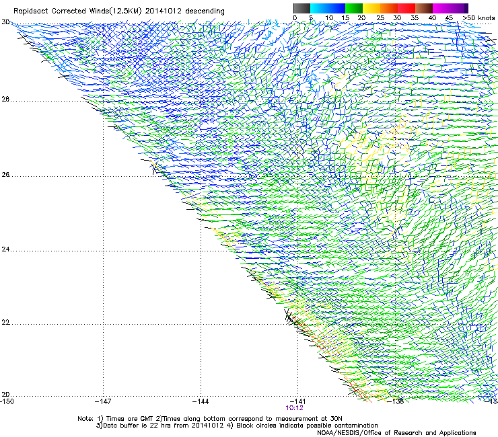Click the latitude label '26' on left axis
This screenshot has height=437, width=498.
pyautogui.click(x=5, y=175)
